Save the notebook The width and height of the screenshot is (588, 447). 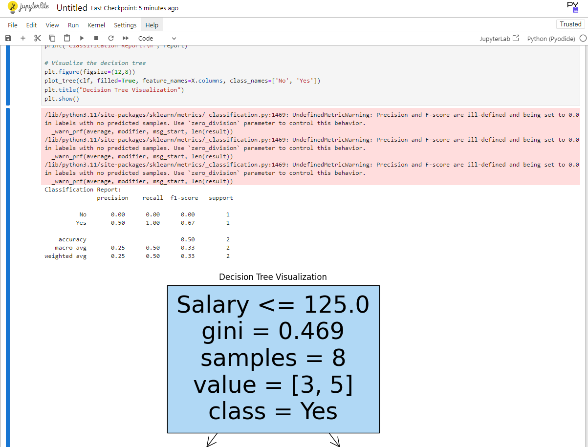point(8,38)
